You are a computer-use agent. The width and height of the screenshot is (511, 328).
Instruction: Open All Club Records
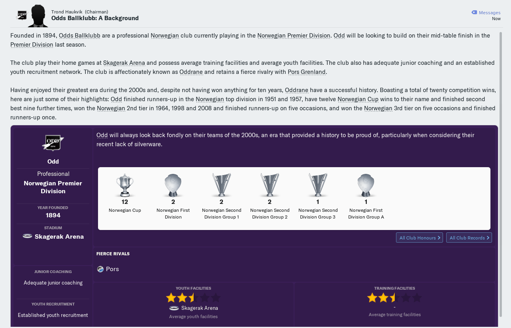tap(469, 238)
